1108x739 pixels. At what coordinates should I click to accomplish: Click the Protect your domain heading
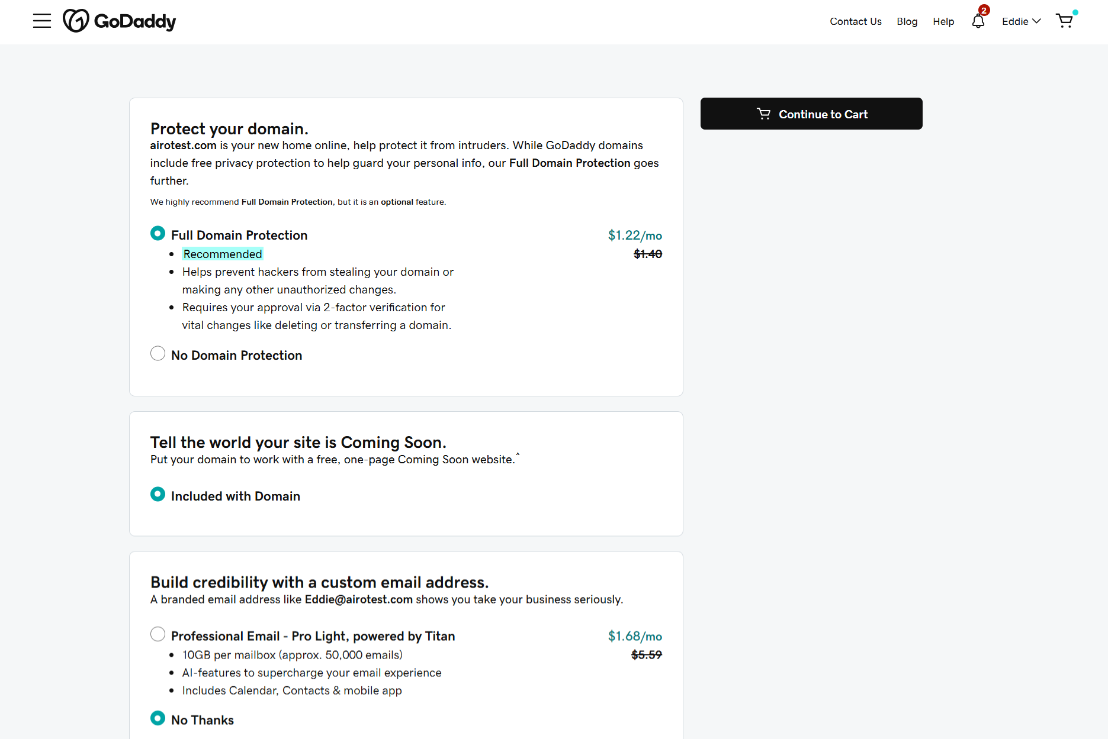(229, 128)
